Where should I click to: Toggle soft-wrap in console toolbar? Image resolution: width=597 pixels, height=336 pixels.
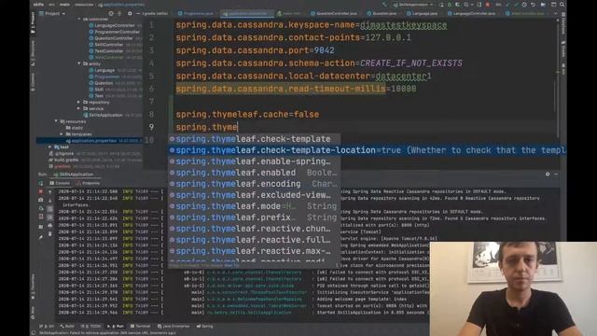tap(49, 209)
